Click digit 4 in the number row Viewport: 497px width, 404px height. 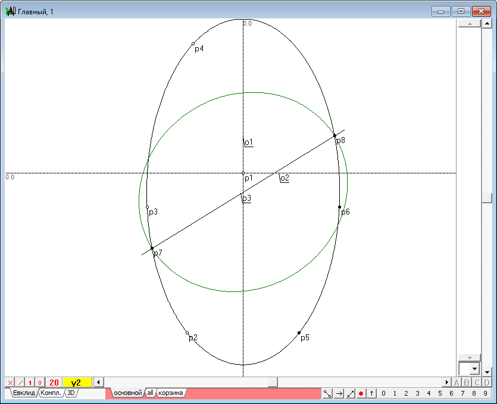[429, 393]
